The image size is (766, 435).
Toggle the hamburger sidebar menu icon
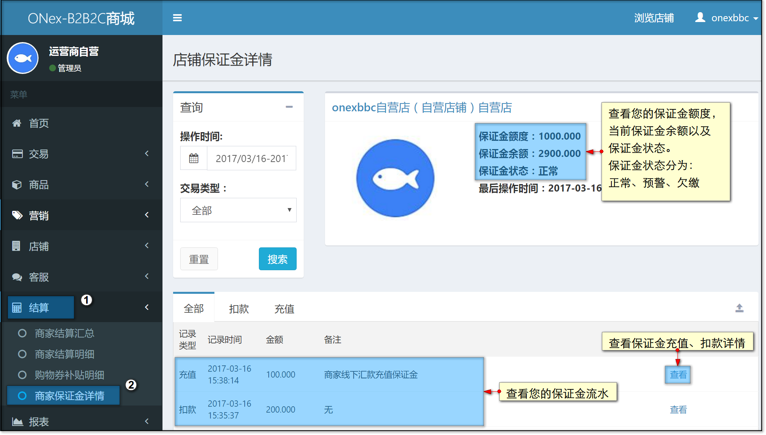[x=177, y=18]
